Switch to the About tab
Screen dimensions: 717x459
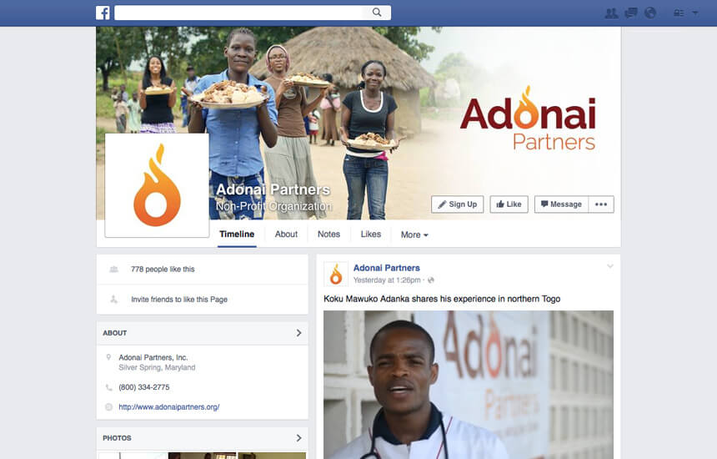[x=286, y=235]
